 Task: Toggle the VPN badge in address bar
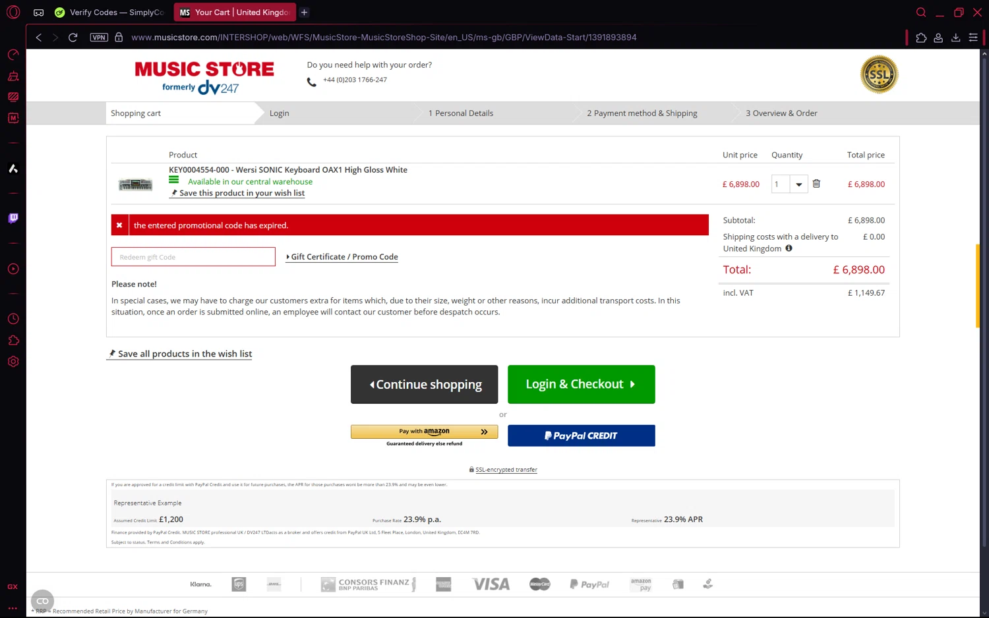click(99, 38)
